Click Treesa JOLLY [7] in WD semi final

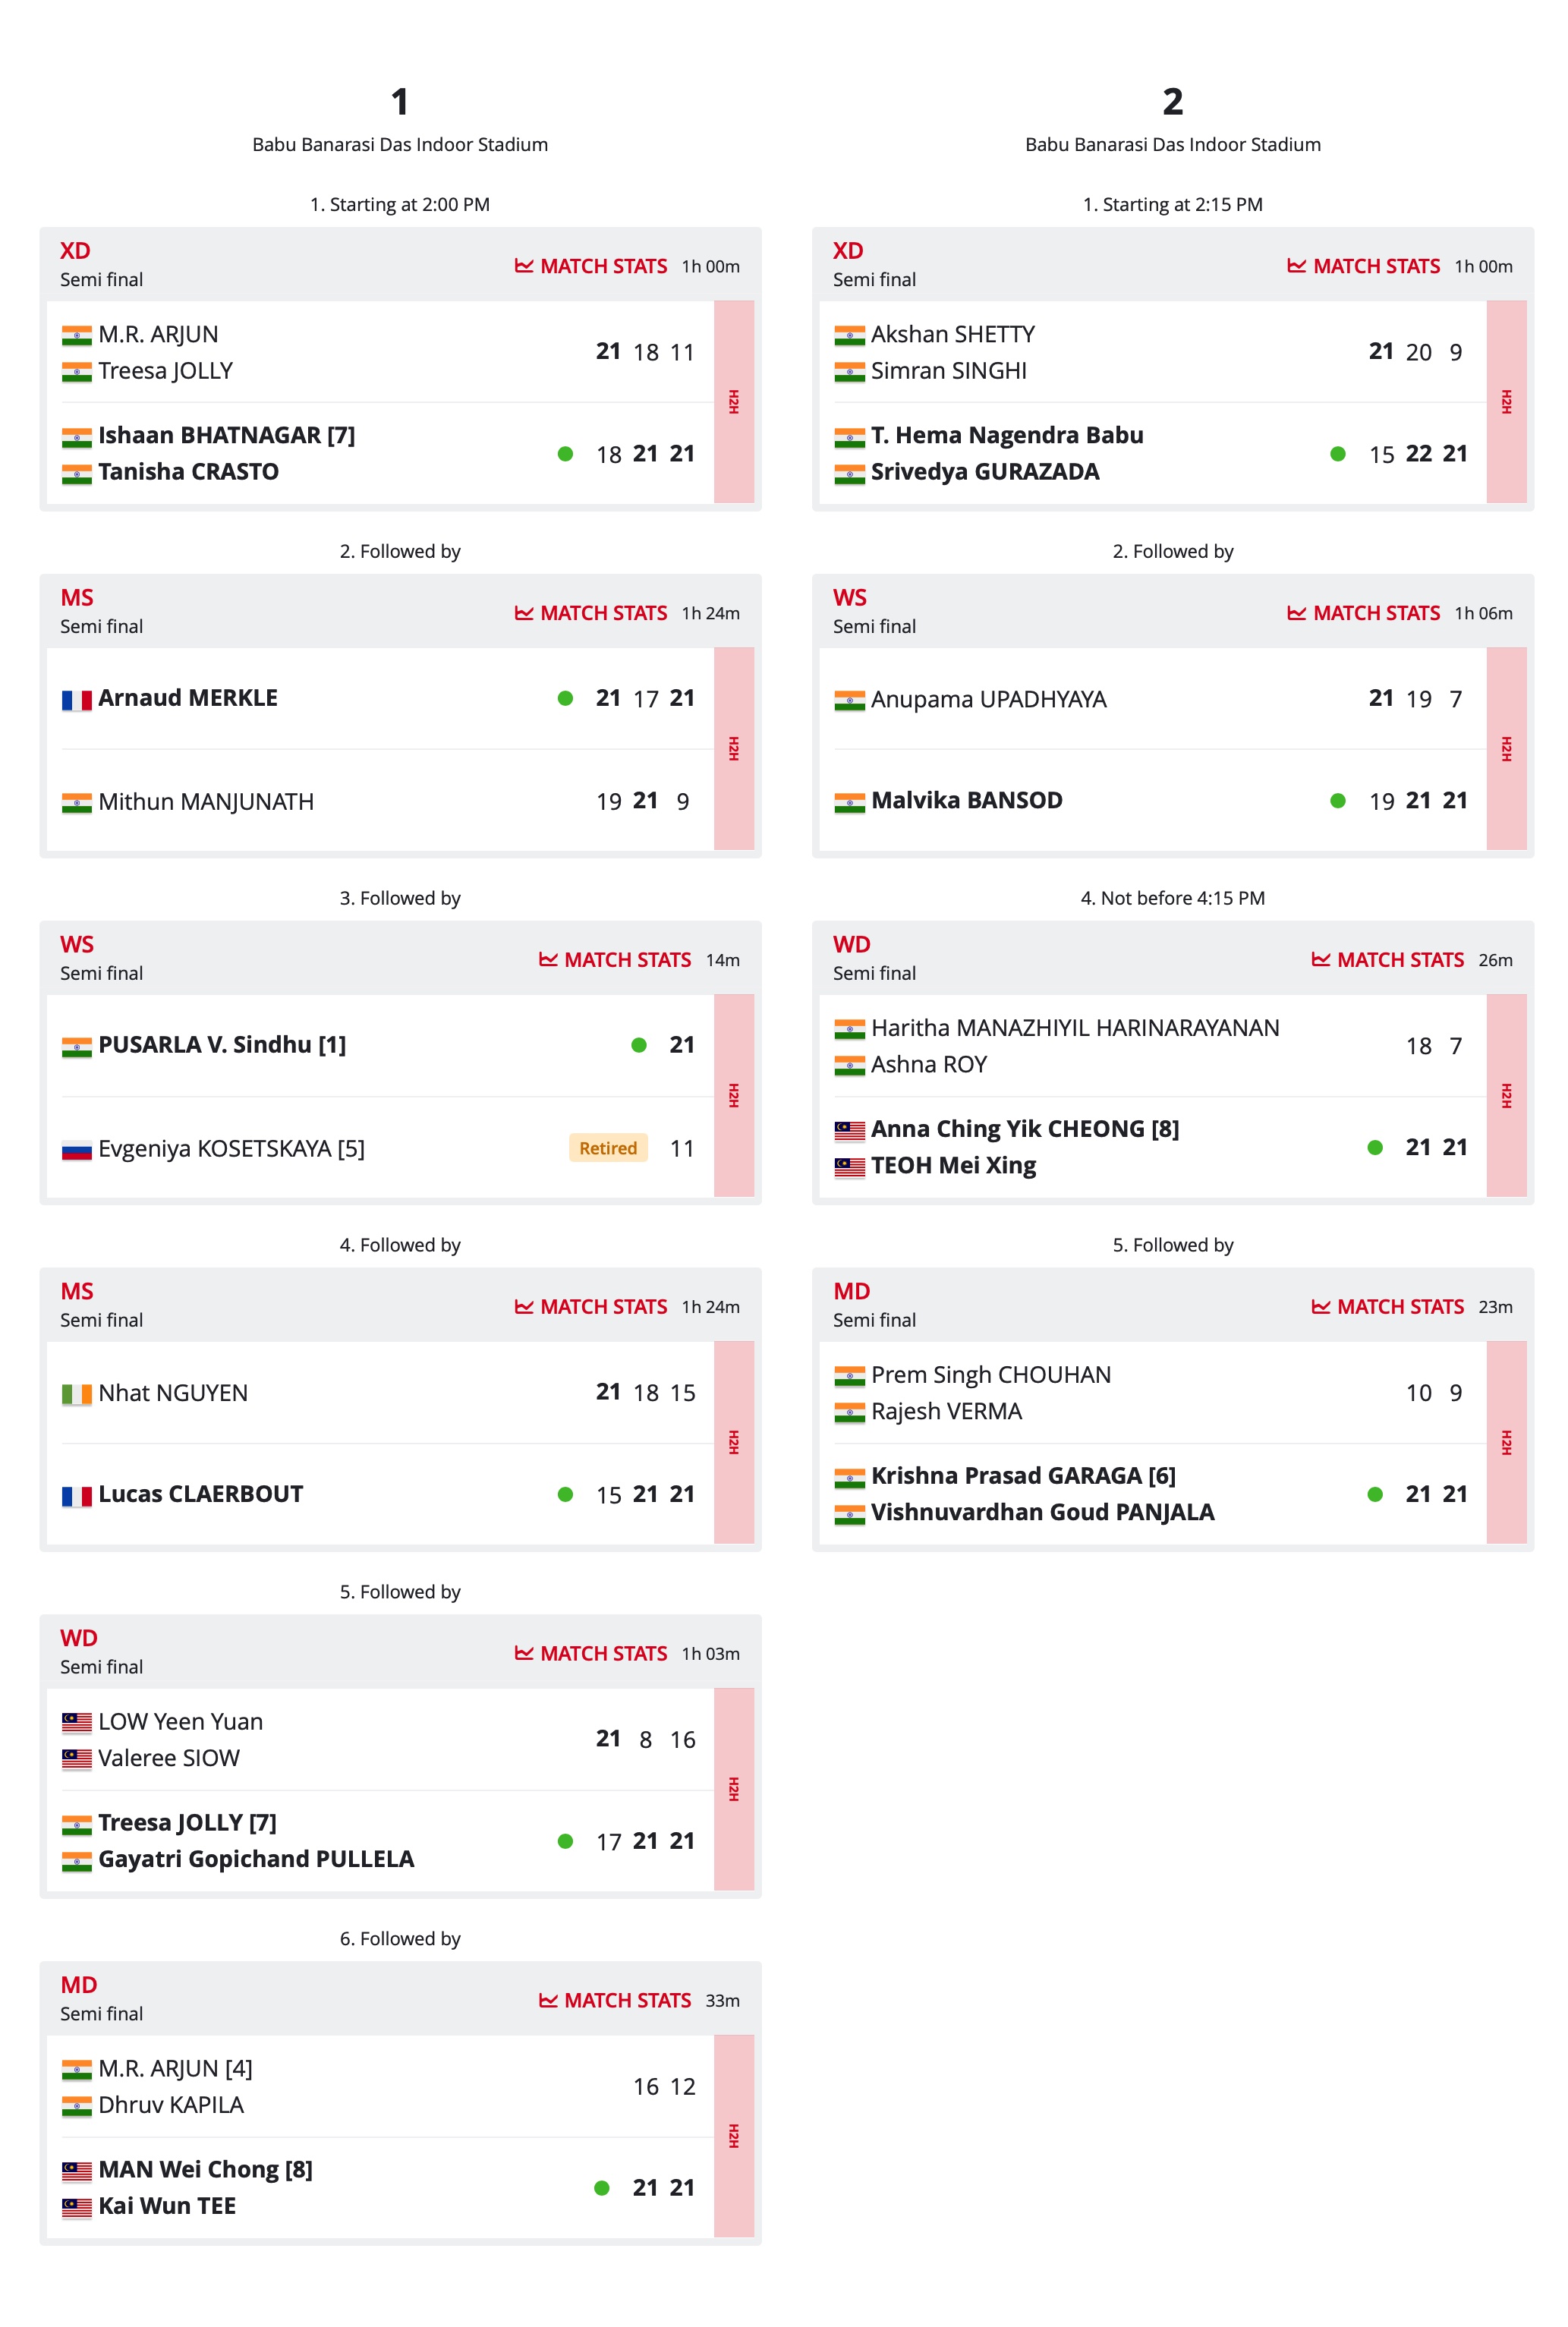click(x=187, y=1823)
